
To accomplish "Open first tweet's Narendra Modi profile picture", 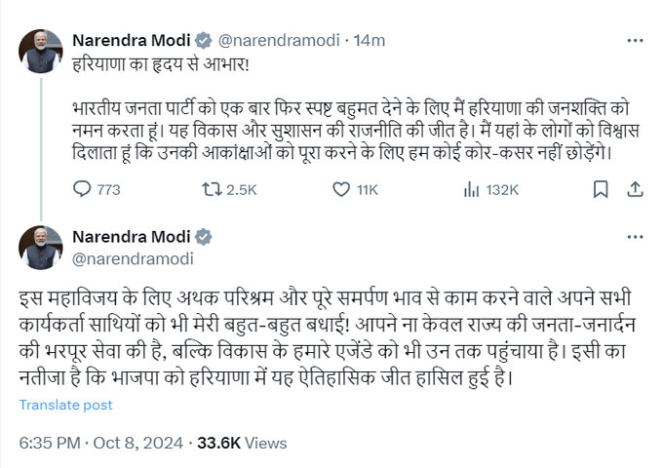I will click(x=41, y=51).
